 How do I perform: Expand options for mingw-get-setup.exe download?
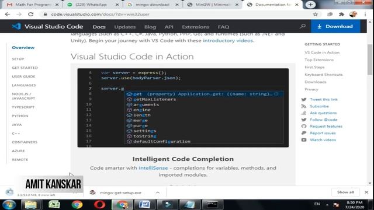click(158, 192)
